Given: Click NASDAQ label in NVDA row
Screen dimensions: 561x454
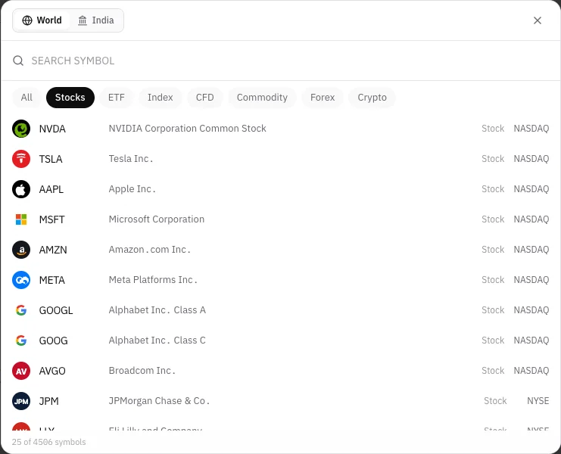Looking at the screenshot, I should pos(531,129).
